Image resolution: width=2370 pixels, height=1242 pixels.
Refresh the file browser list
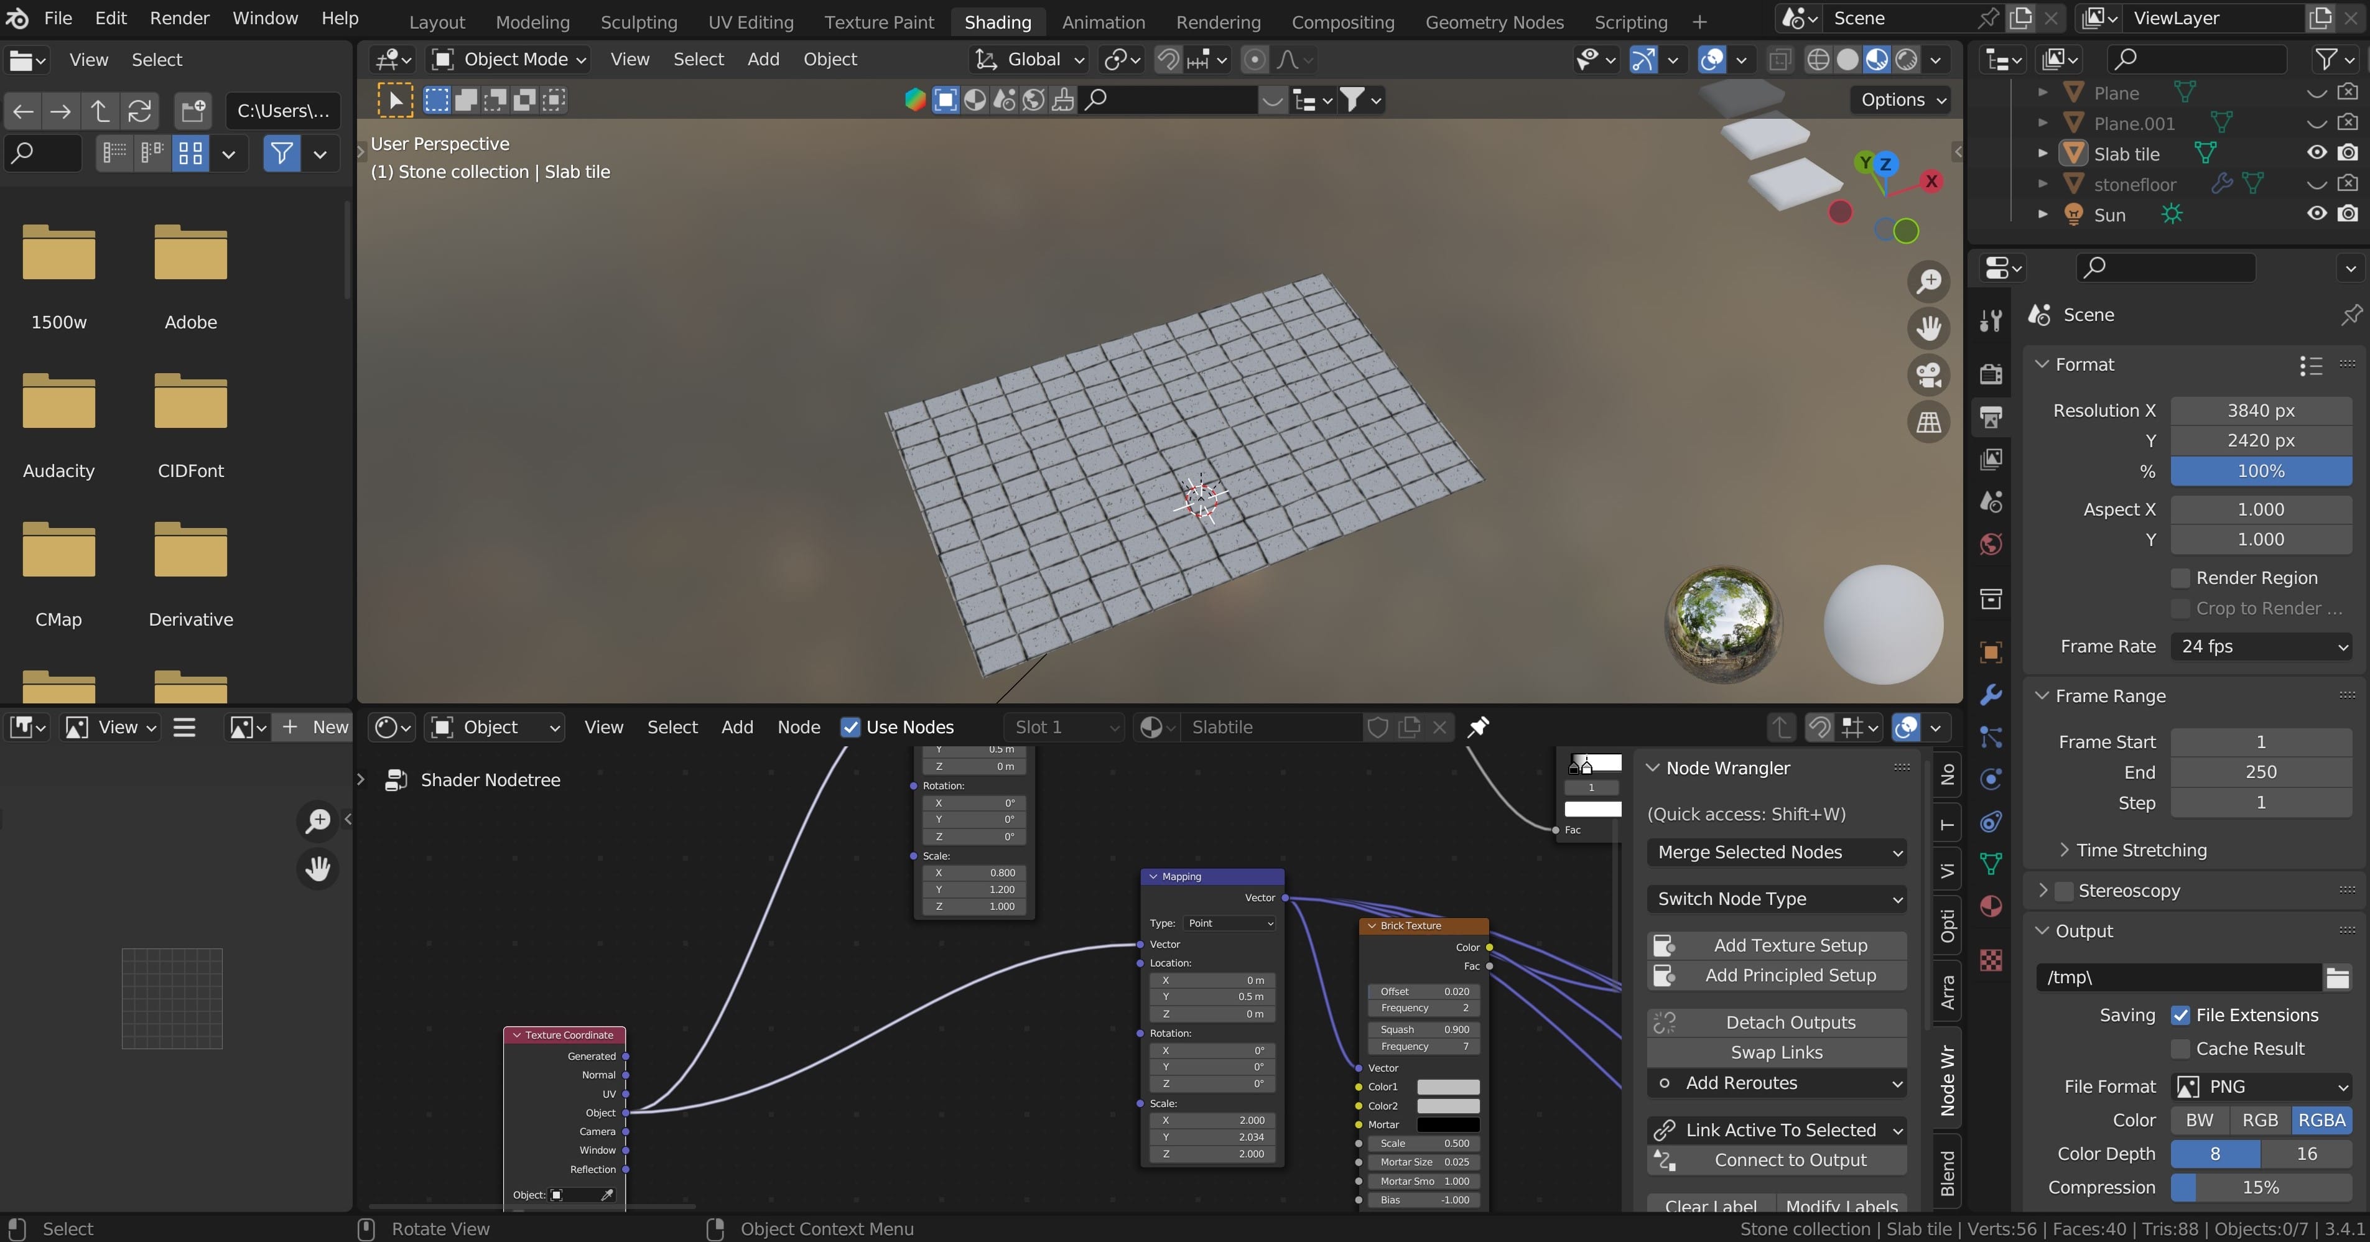pyautogui.click(x=139, y=111)
